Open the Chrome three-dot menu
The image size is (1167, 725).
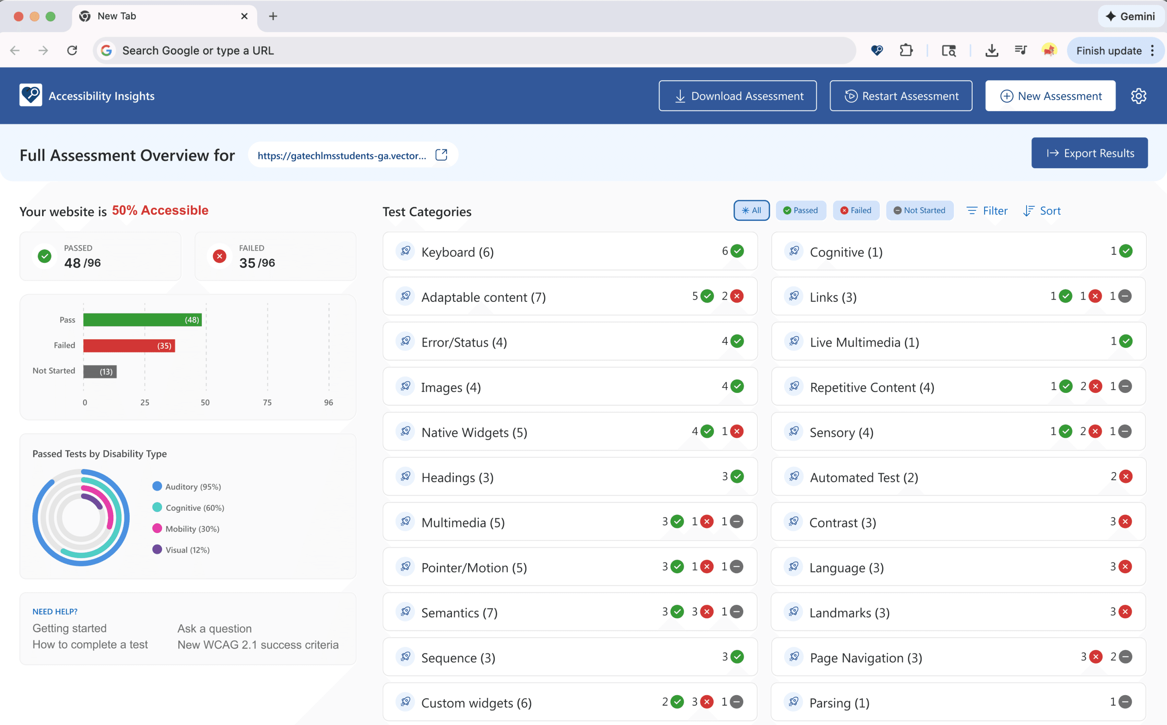click(x=1153, y=50)
